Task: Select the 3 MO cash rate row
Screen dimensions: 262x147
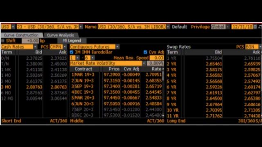Action: [34, 87]
